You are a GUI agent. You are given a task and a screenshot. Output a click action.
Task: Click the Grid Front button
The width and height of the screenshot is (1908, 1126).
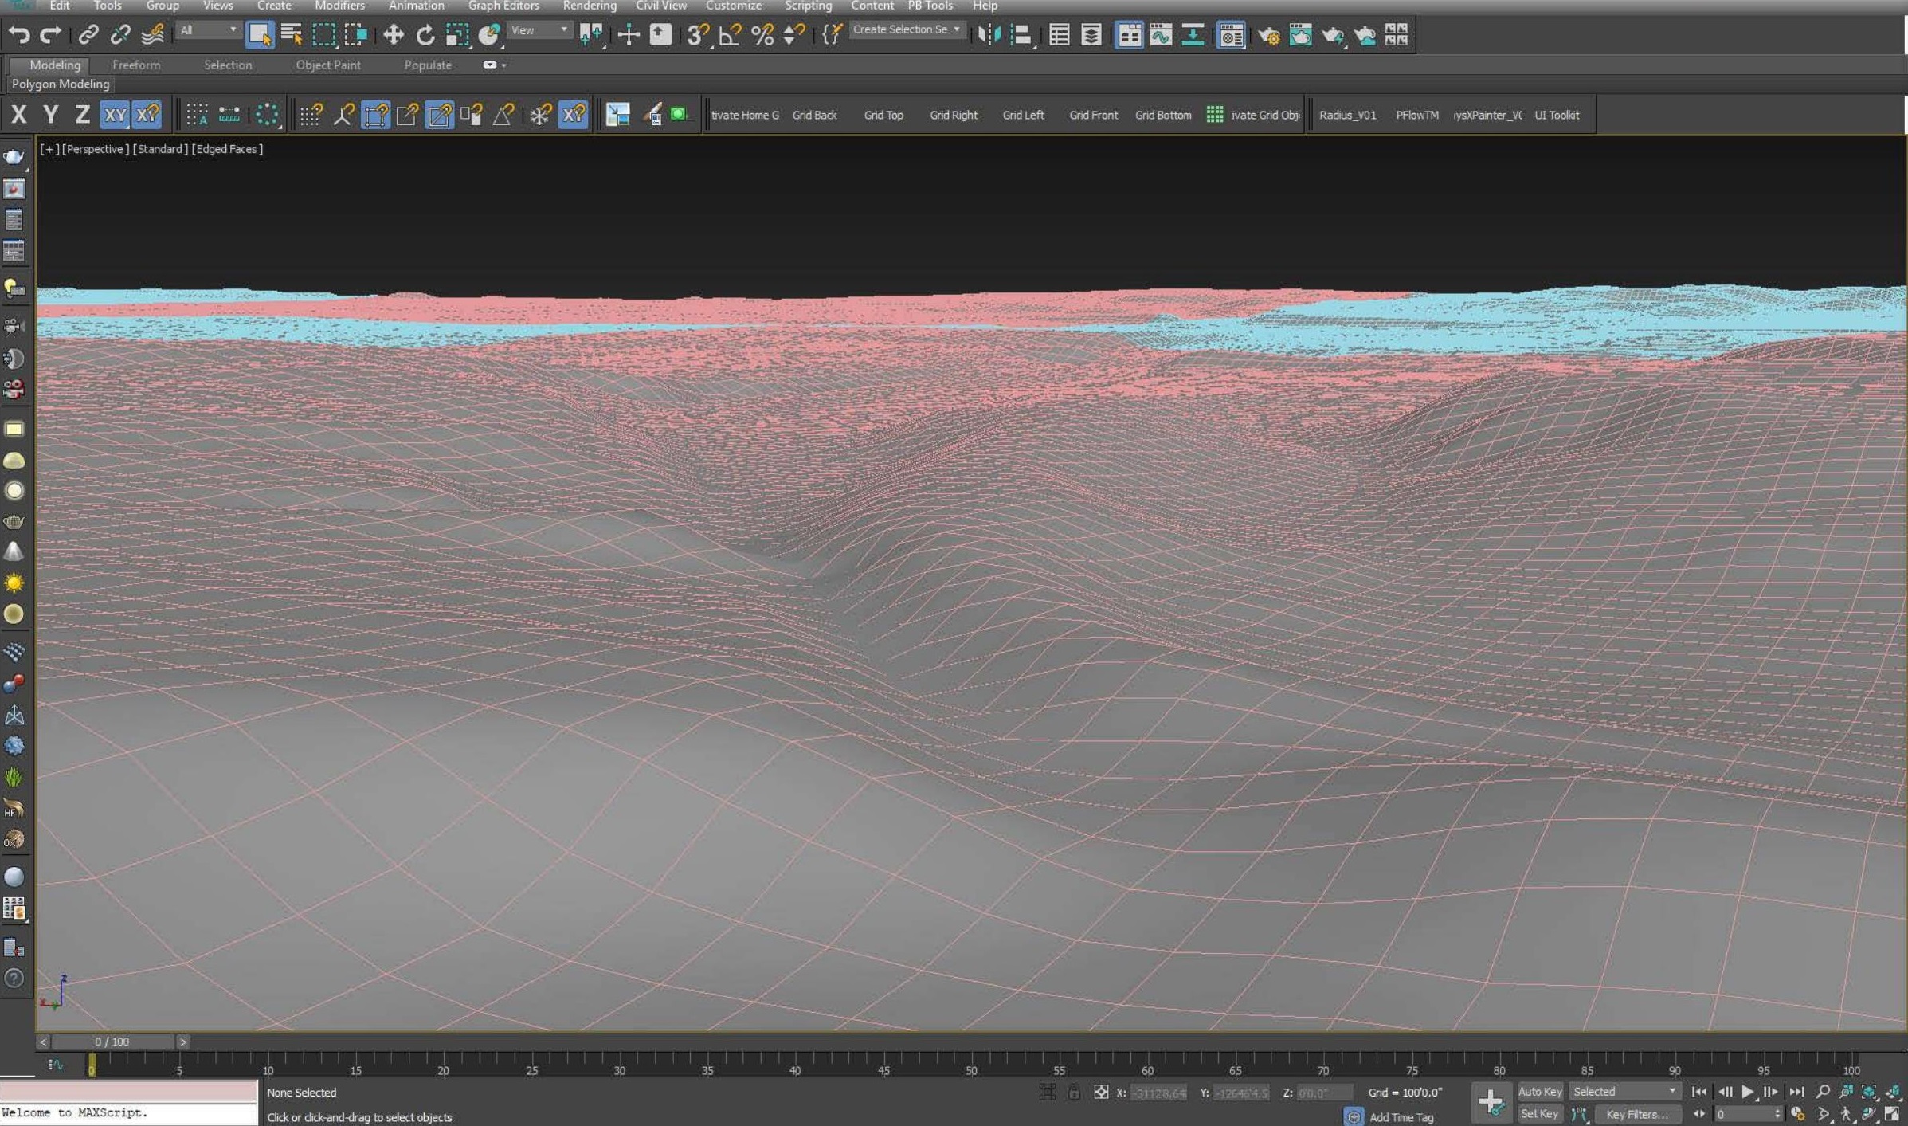click(1093, 115)
